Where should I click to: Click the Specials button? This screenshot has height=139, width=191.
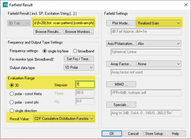click(x=121, y=105)
